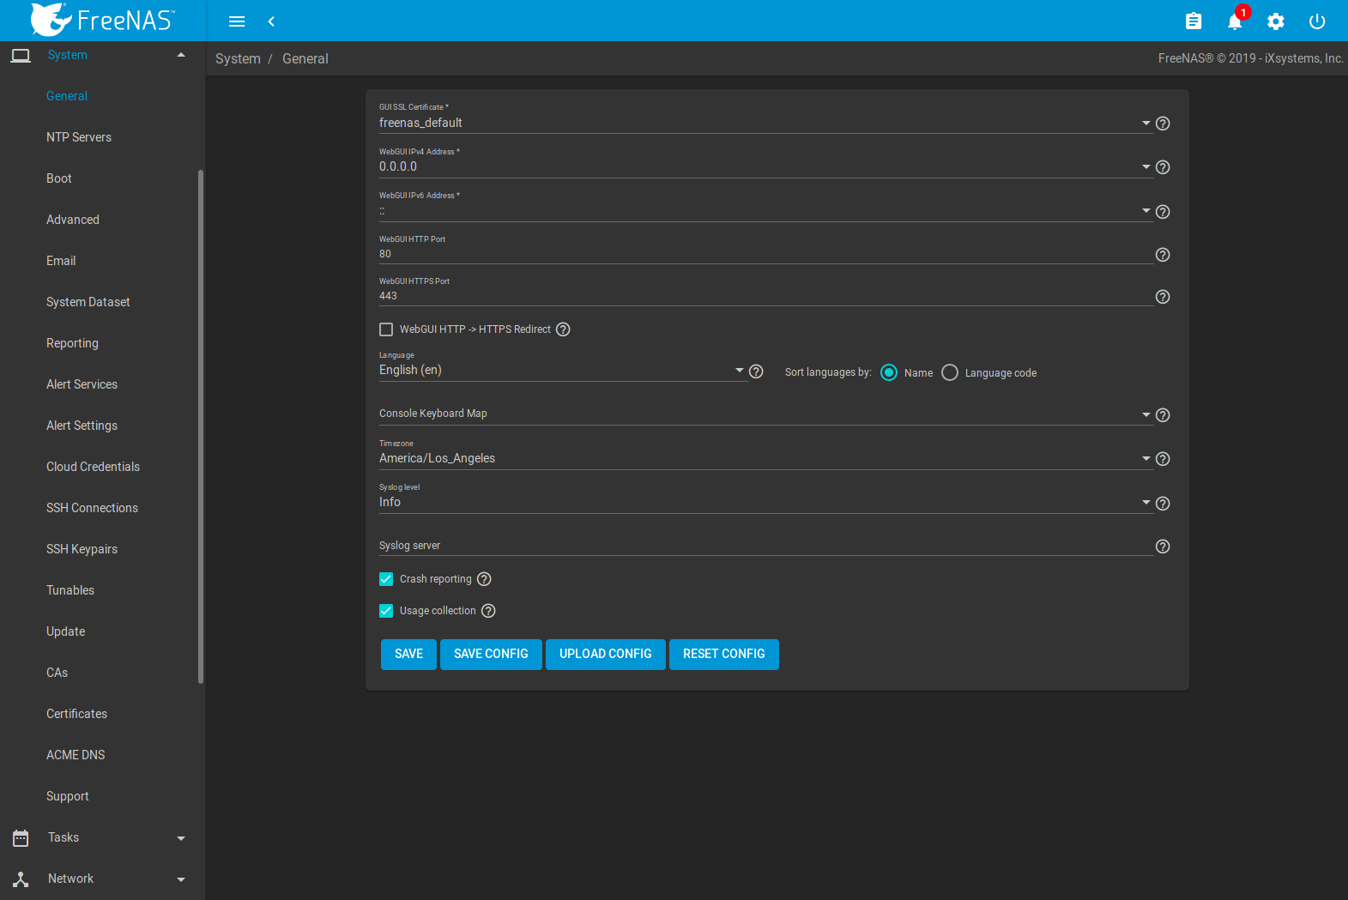Screen dimensions: 1348x900
Task: Open the WebGUI IPv6 Address dropdown
Action: [x=766, y=211]
